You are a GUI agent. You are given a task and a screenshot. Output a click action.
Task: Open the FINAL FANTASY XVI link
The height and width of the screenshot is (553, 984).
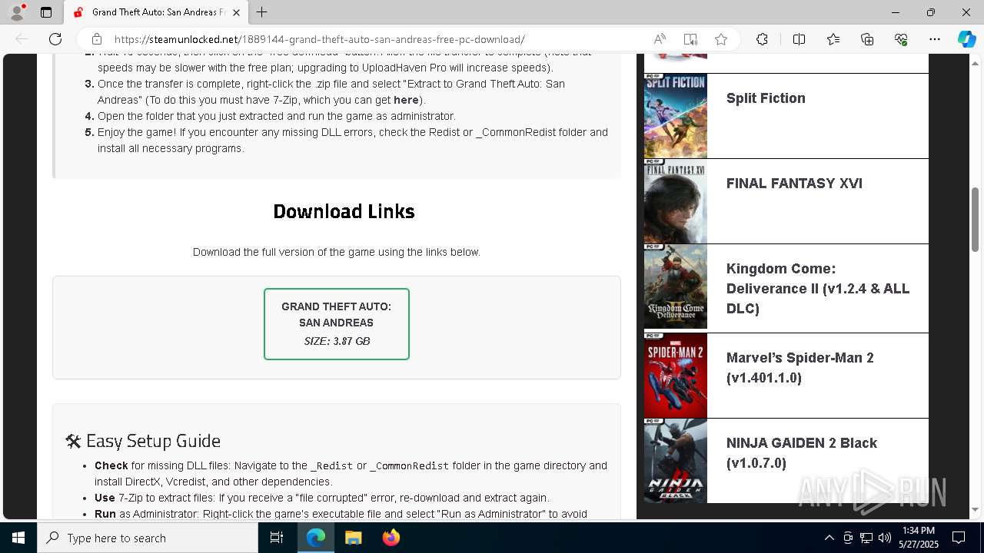tap(794, 184)
